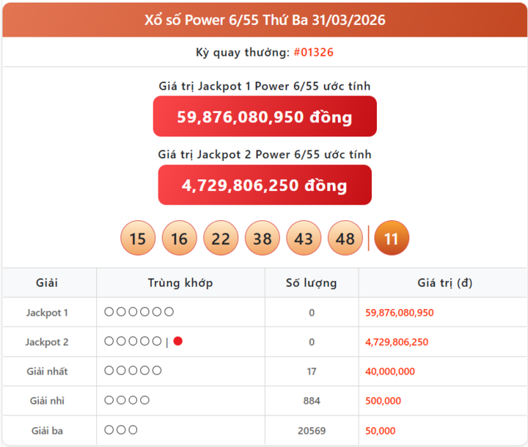
Task: Click the Giá trị (đ) column header
Action: [445, 283]
